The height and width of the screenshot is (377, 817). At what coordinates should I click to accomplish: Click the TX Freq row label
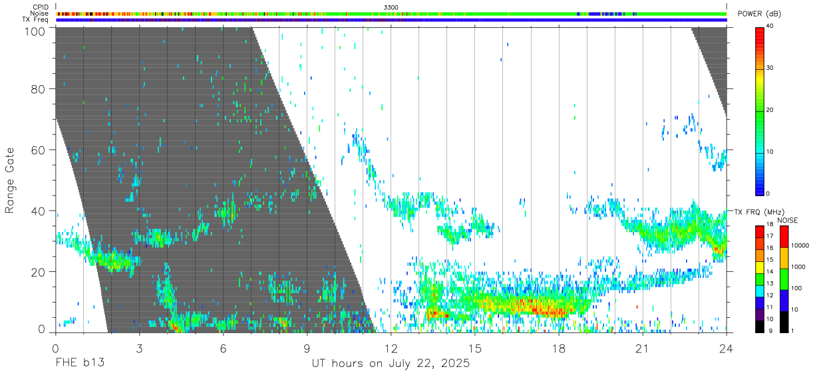(x=36, y=20)
